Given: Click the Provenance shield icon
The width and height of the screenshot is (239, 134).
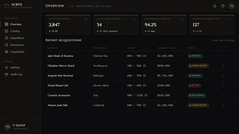Looking at the screenshot, I should [6, 45].
